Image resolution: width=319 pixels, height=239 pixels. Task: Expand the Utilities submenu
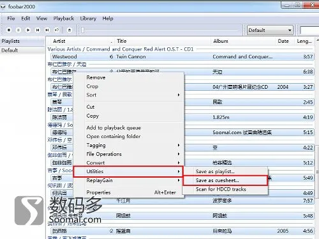pos(128,171)
